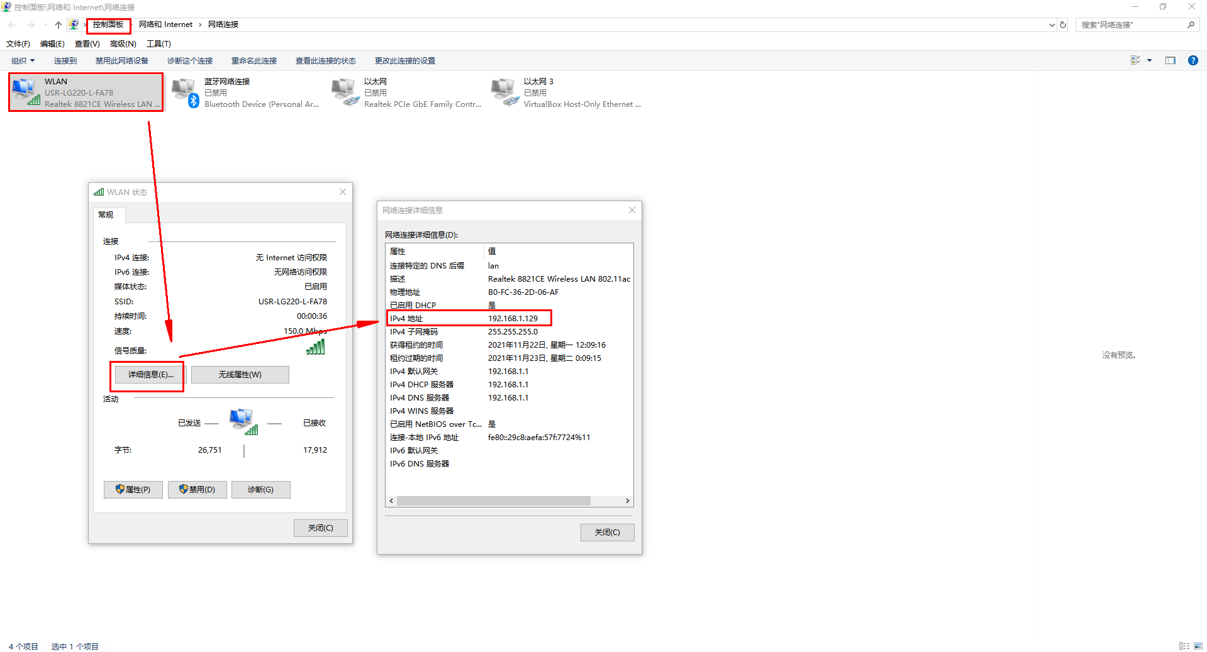Image resolution: width=1207 pixels, height=652 pixels.
Task: Click the up arrow navigation icon
Action: pos(58,25)
